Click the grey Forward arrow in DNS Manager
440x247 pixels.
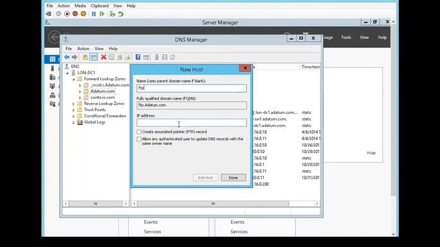pos(74,57)
